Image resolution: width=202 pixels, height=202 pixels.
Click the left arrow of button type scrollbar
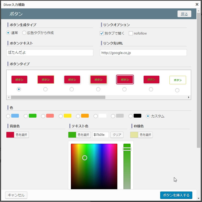[x=9, y=97]
